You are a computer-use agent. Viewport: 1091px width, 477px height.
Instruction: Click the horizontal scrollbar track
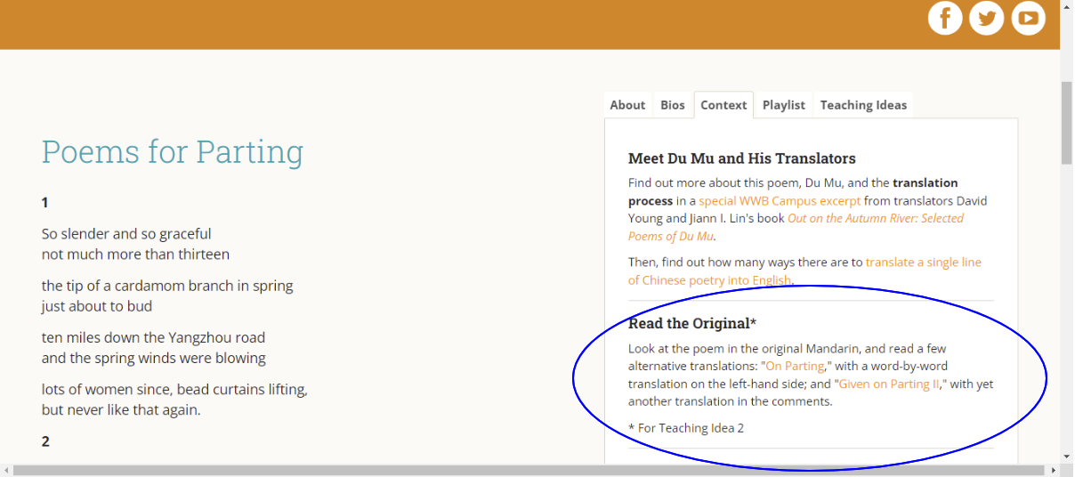pyautogui.click(x=534, y=470)
